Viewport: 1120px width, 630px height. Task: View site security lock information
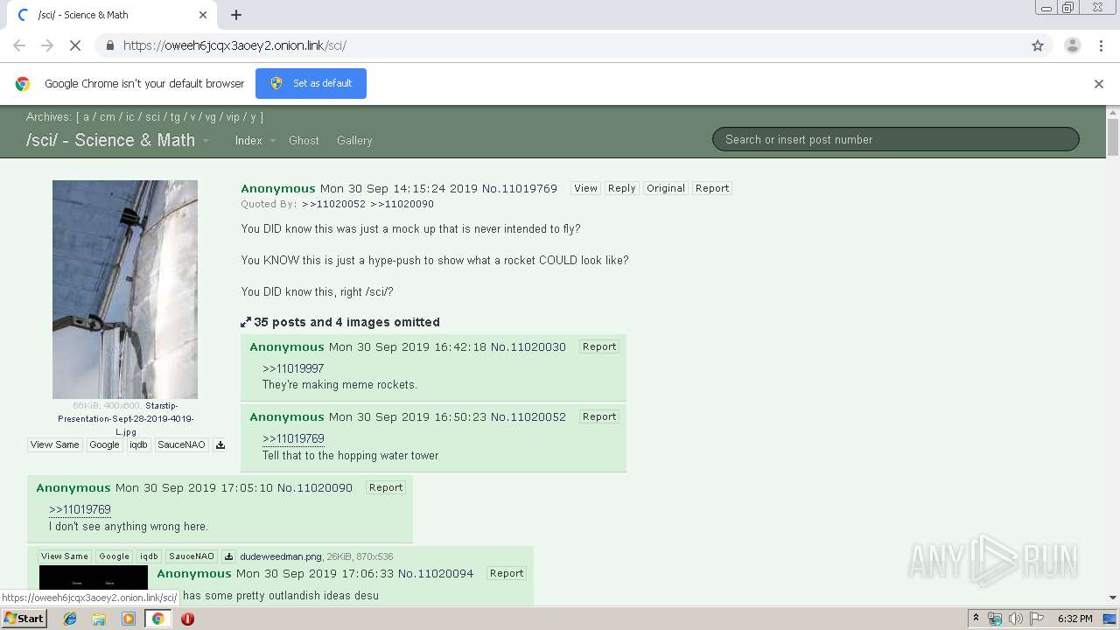click(x=109, y=45)
